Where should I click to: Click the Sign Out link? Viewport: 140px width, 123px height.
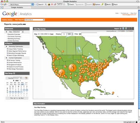[x=134, y=13]
